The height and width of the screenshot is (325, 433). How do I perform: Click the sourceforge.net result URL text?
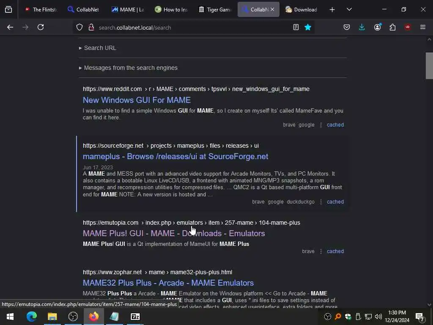pos(171,146)
